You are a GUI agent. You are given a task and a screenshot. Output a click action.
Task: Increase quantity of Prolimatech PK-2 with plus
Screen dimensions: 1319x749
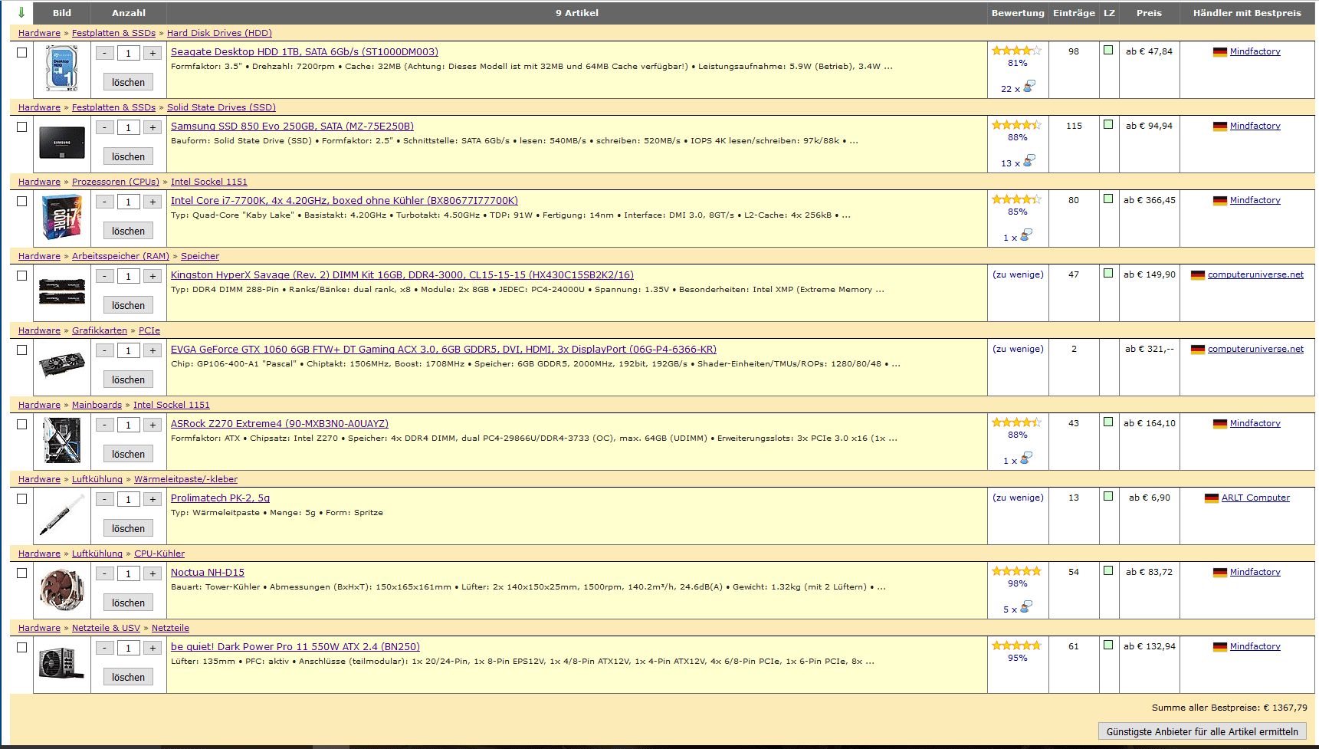(153, 499)
